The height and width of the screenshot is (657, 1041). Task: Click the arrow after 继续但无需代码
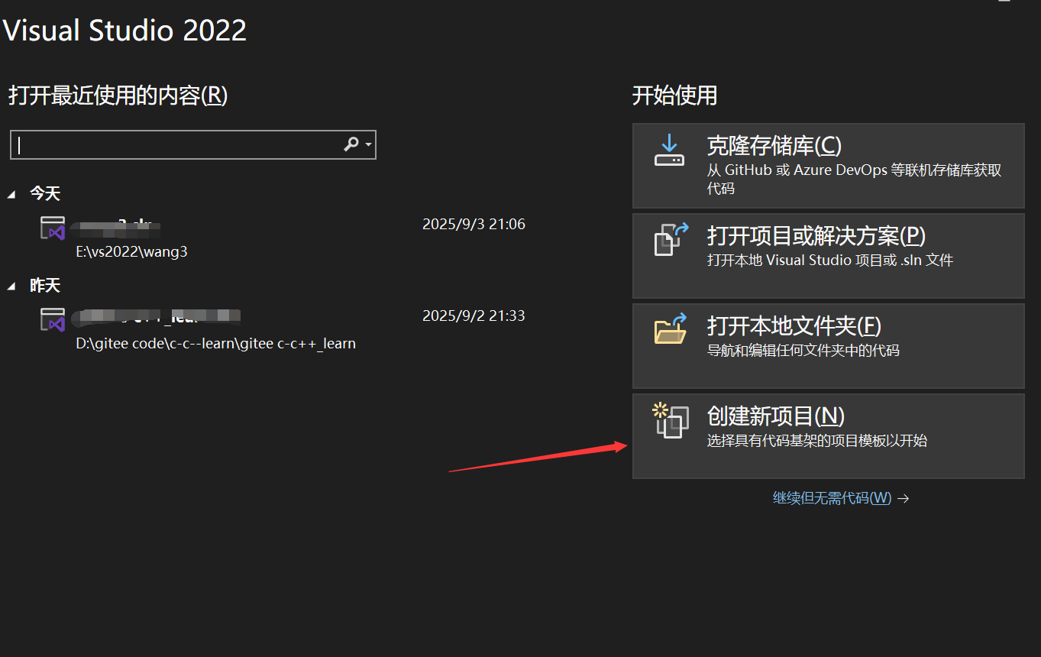tap(904, 497)
